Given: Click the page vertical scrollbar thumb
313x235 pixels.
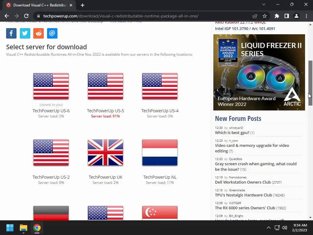Looking at the screenshot, I should click(311, 83).
